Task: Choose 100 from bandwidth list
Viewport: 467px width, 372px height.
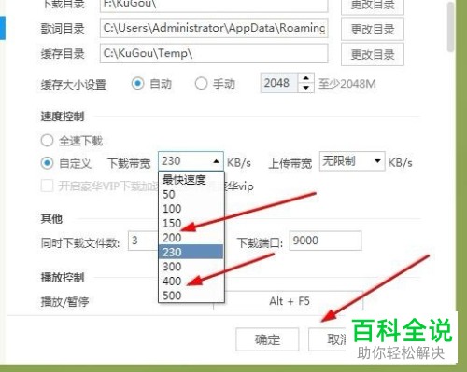Action: (x=191, y=209)
